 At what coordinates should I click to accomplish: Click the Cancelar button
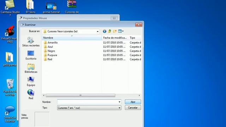click(x=133, y=108)
